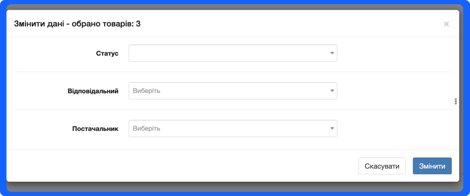Click the vertical three-dot icon at right edge
This screenshot has height=196, width=470.
[456, 101]
